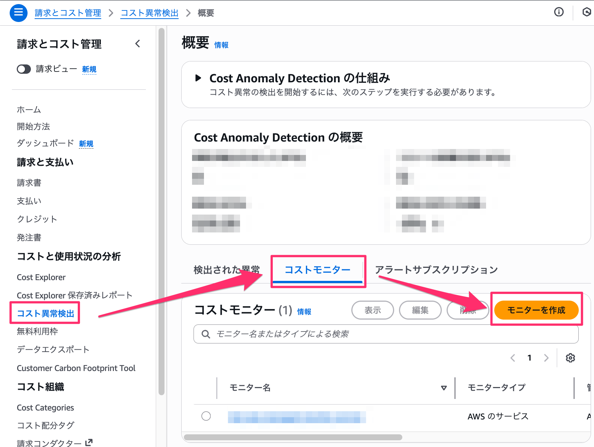This screenshot has width=594, height=447.
Task: Open 無料利用枠 in side navigation
Action: 37,332
